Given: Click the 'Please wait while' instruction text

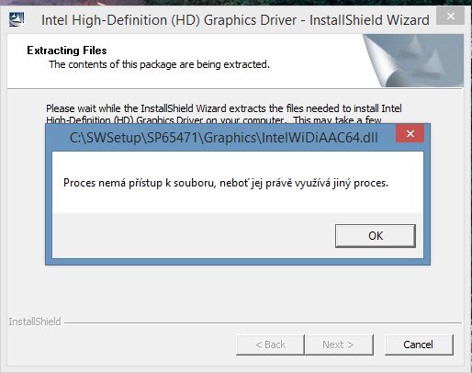Looking at the screenshot, I should [x=224, y=114].
